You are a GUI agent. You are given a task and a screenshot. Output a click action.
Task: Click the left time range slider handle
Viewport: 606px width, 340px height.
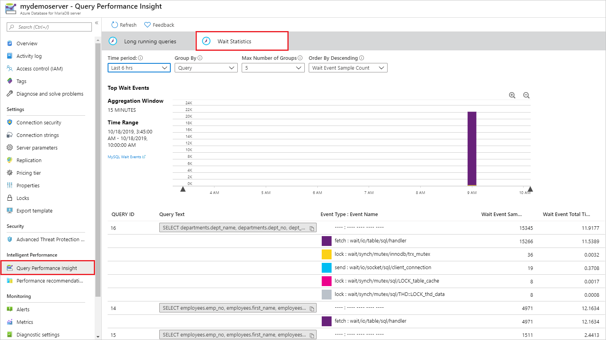[183, 189]
